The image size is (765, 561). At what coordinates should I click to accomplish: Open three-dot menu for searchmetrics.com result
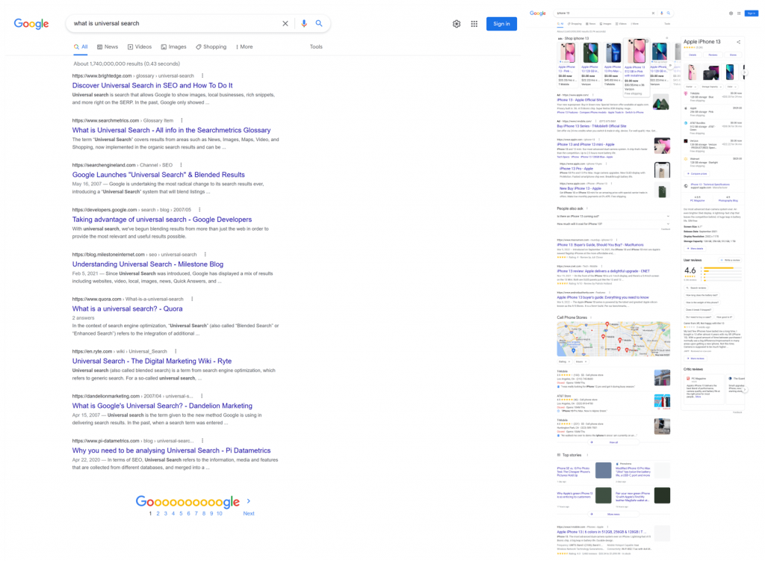182,120
